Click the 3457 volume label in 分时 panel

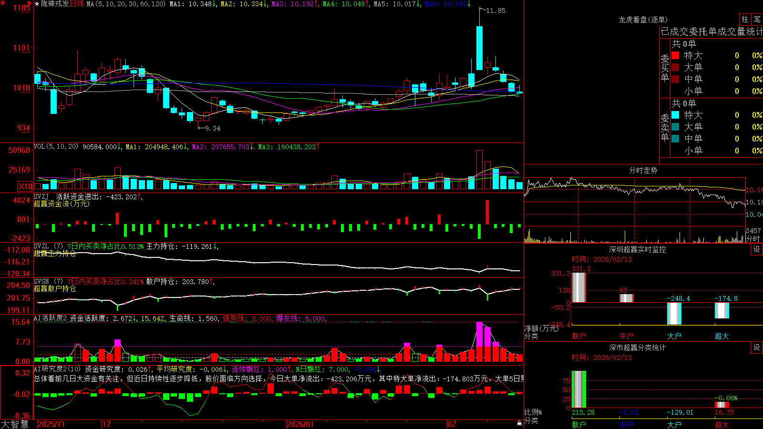point(753,231)
